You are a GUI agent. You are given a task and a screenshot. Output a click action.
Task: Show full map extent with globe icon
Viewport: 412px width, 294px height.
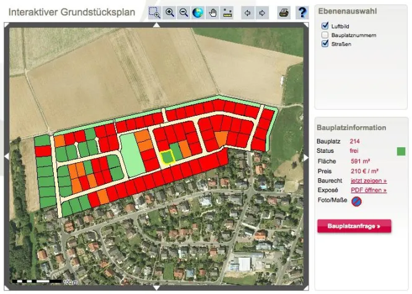pyautogui.click(x=198, y=12)
